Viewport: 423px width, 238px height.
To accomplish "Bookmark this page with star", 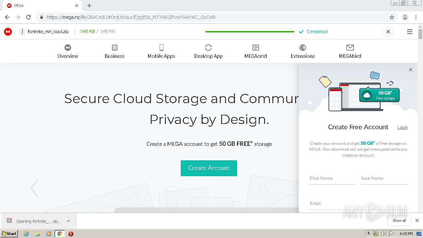I will point(392,17).
